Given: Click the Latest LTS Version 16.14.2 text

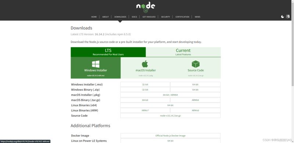Looking at the screenshot, I should (101, 34).
